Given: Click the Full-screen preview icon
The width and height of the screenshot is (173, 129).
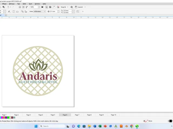Looking at the screenshot, I should tap(42, 7).
